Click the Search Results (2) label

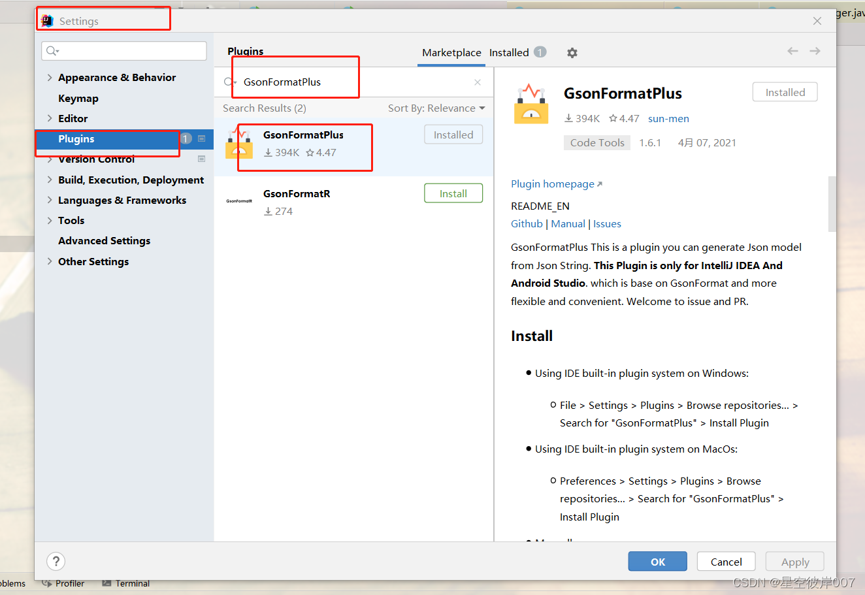pyautogui.click(x=265, y=108)
